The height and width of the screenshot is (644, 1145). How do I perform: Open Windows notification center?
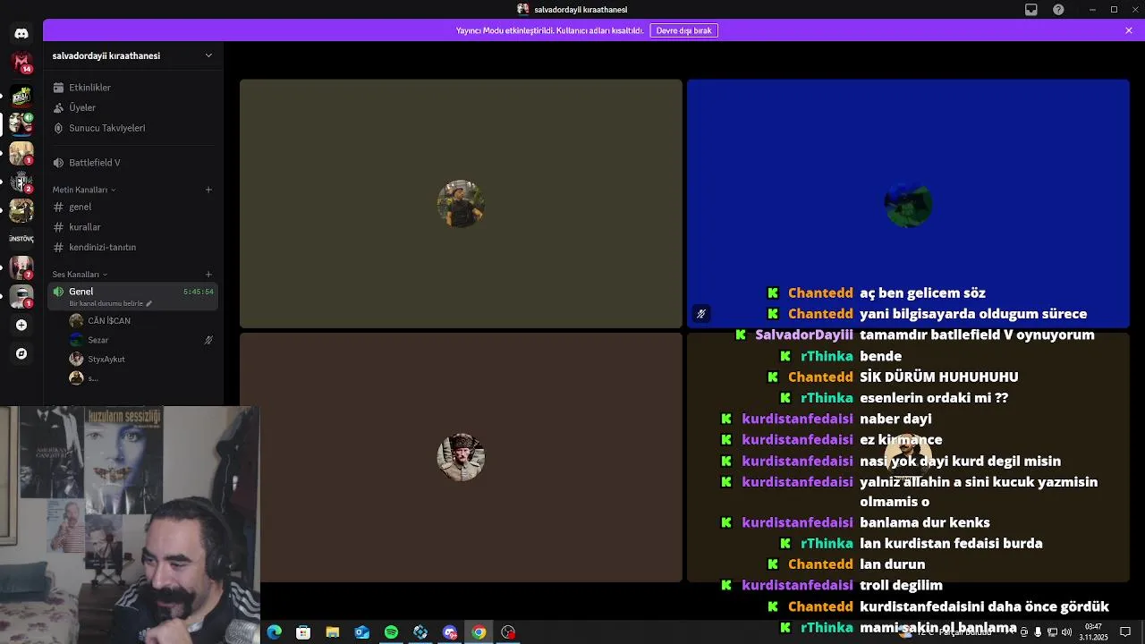(1125, 632)
